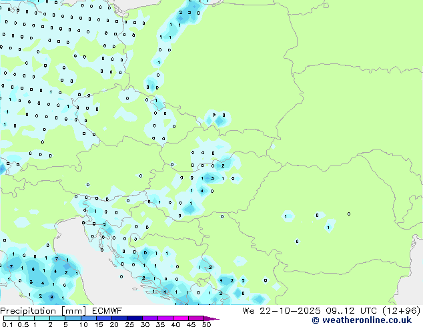Click the '35' legend scale label
This screenshot has height=327, width=423.
pyautogui.click(x=160, y=324)
